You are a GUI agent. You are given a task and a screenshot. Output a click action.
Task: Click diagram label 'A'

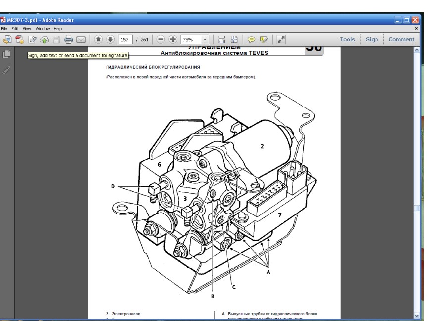(268, 272)
